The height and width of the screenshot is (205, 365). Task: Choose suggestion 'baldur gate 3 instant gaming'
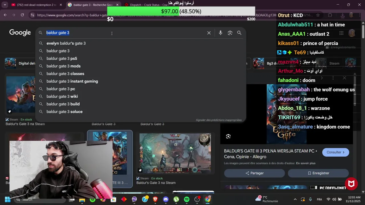[141, 81]
